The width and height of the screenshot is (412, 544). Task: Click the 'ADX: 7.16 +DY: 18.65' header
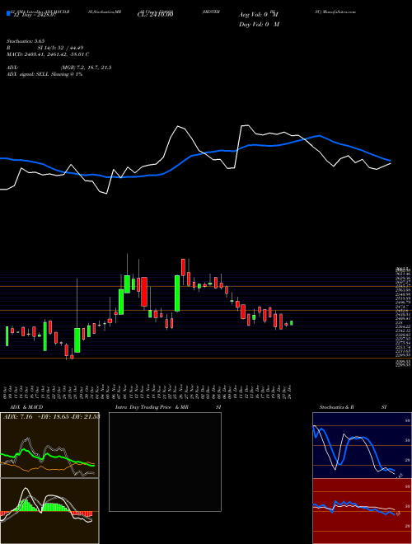tap(52, 416)
